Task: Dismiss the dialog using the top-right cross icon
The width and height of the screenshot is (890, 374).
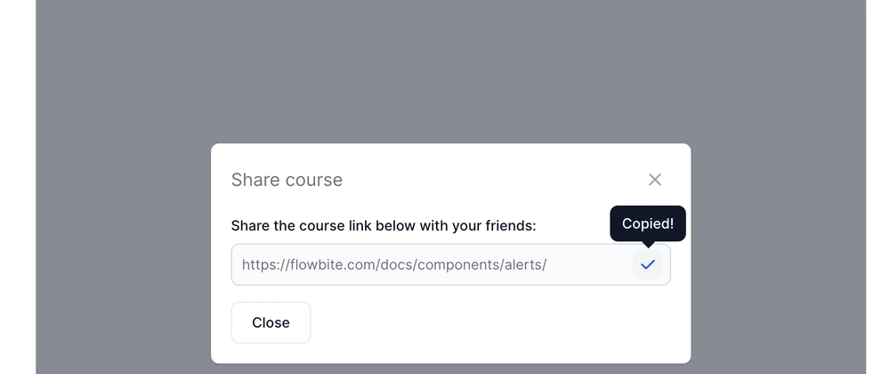Action: tap(654, 179)
